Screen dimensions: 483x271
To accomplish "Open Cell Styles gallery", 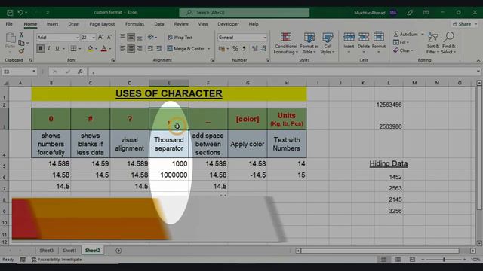I will (x=328, y=44).
